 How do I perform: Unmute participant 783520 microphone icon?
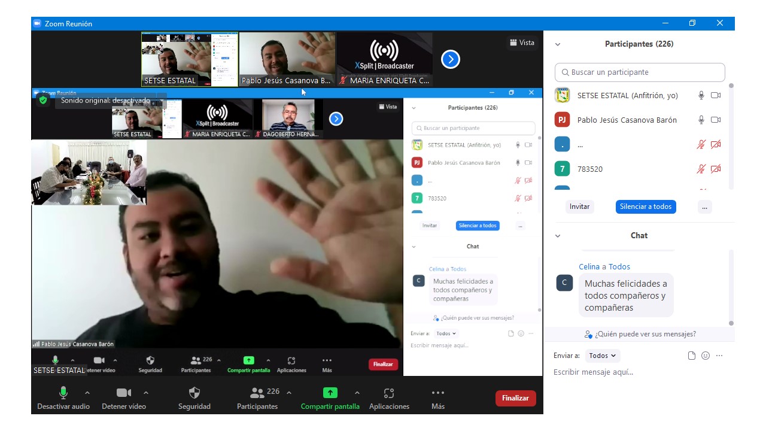tap(701, 169)
